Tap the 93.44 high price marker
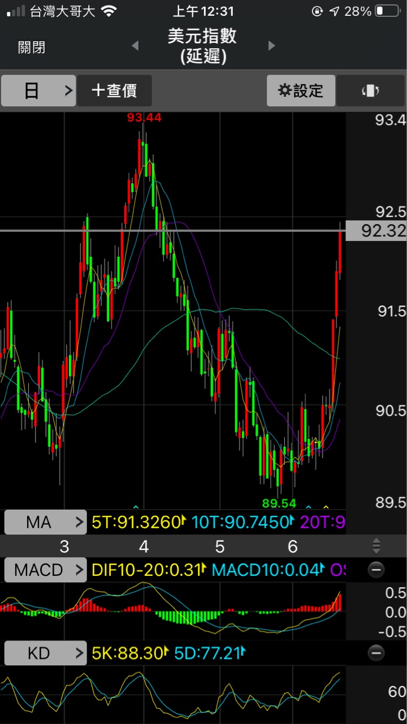This screenshot has width=407, height=724. pyautogui.click(x=144, y=118)
